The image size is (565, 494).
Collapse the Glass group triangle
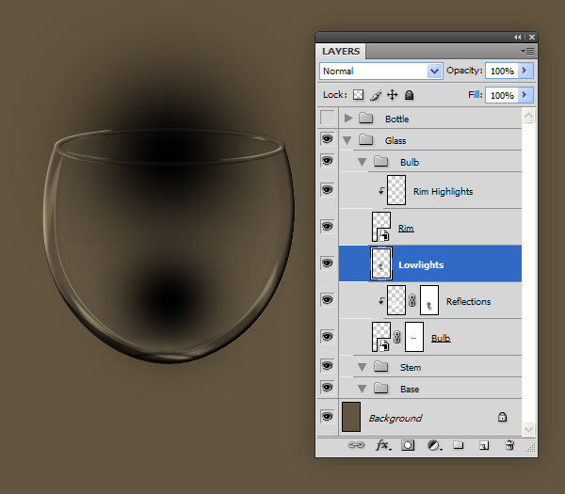pyautogui.click(x=347, y=140)
